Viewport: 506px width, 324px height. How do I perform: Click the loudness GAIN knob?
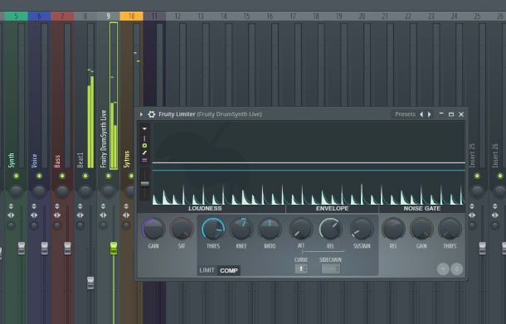pos(153,229)
